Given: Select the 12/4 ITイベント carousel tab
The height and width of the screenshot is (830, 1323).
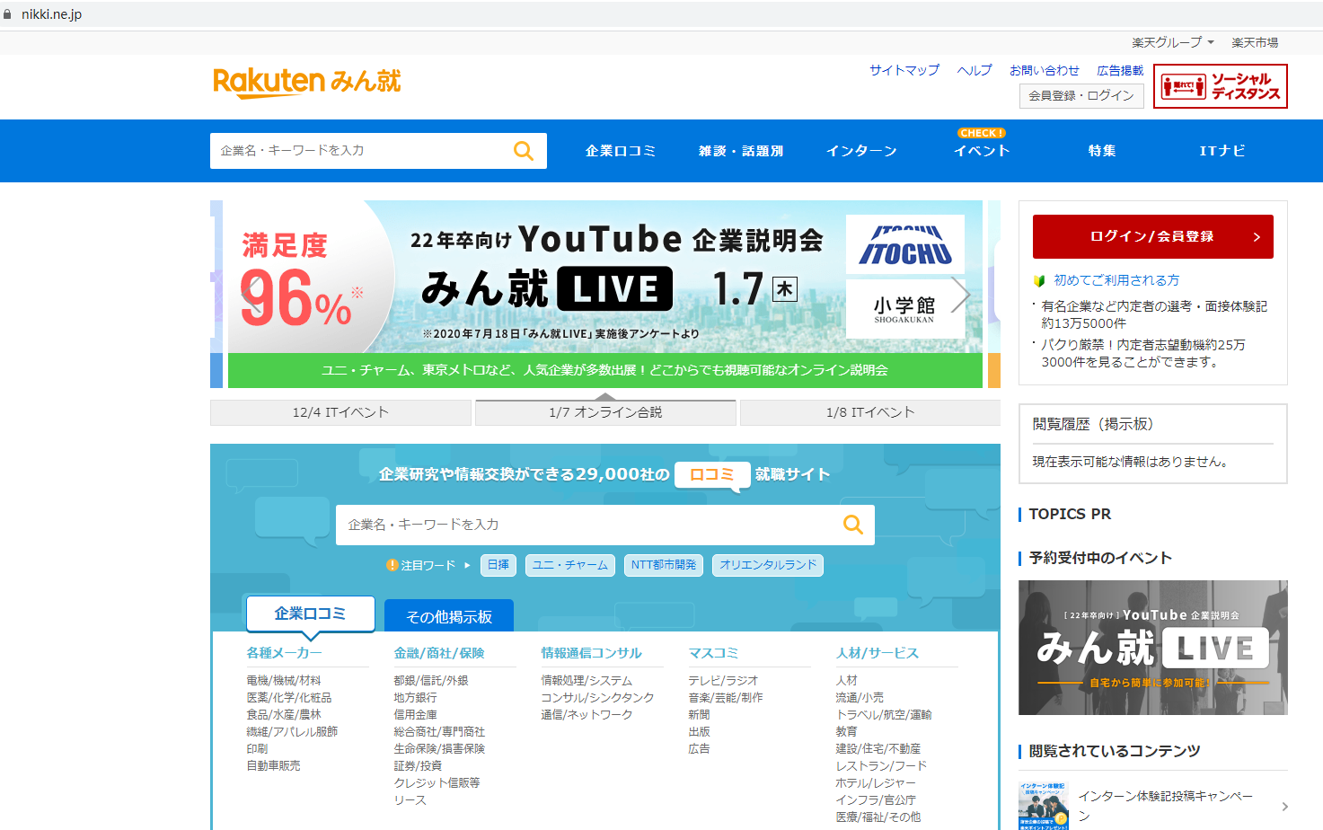Looking at the screenshot, I should [x=340, y=412].
